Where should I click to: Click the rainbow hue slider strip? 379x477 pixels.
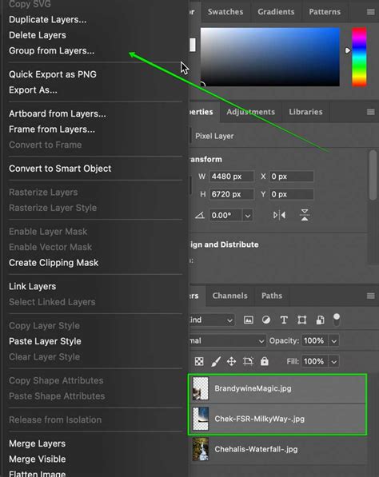click(359, 57)
